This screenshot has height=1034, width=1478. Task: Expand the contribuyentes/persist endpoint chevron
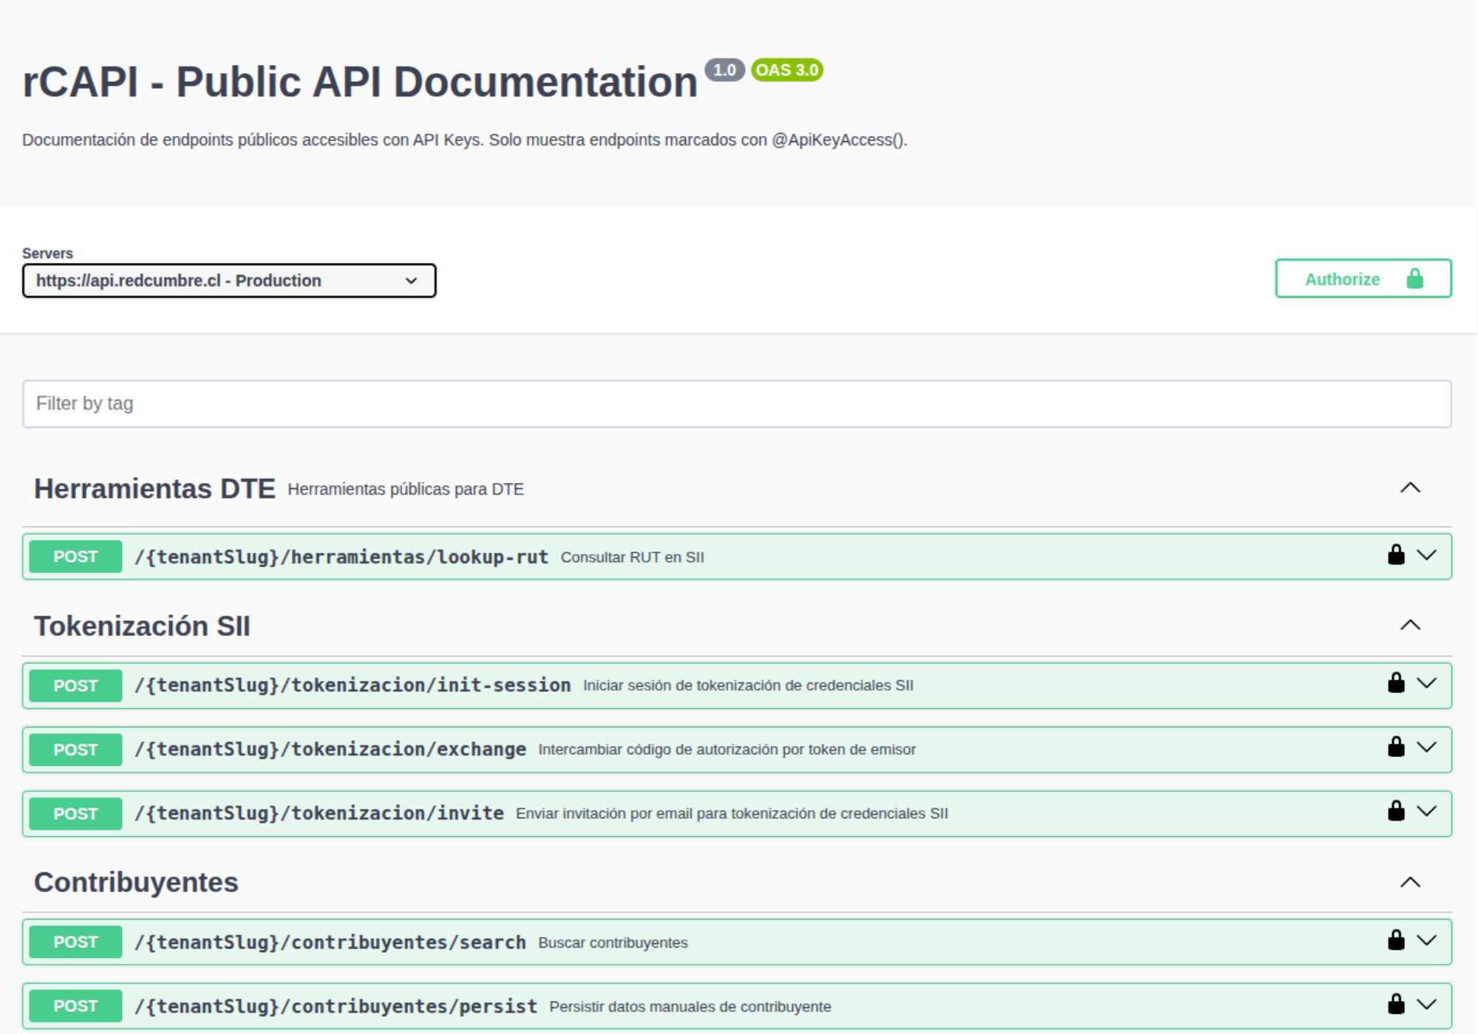click(x=1427, y=1004)
